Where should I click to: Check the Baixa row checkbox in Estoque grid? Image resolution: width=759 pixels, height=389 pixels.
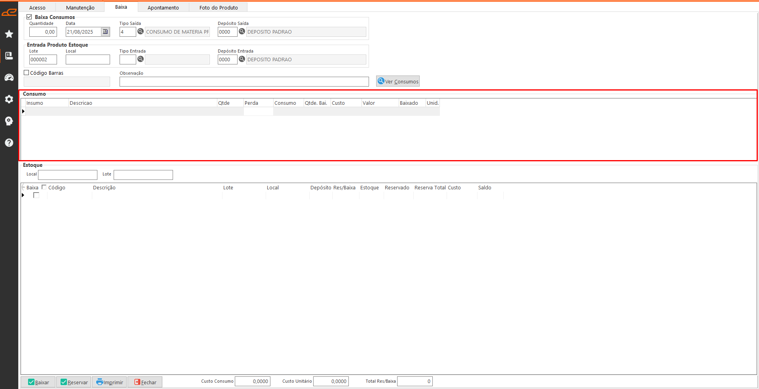(36, 195)
